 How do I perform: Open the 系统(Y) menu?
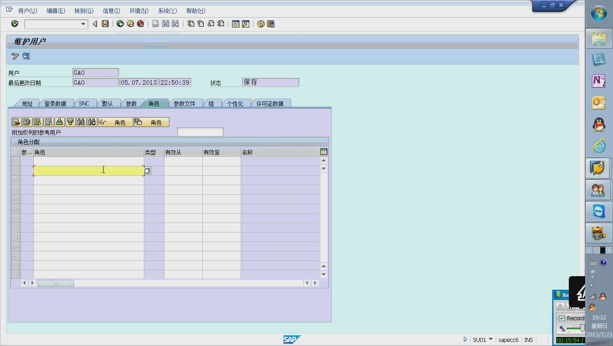(x=167, y=11)
